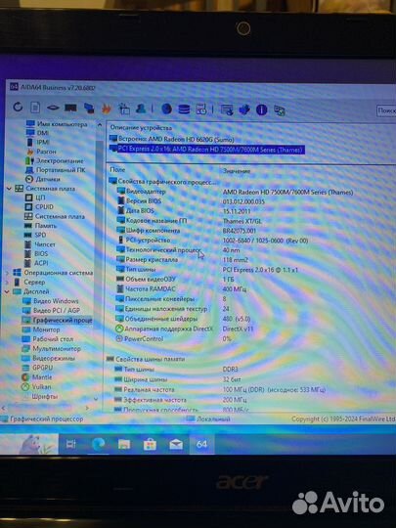The width and height of the screenshot is (396, 528).
Task: Start the System Stability Test flame icon
Action: [107, 109]
